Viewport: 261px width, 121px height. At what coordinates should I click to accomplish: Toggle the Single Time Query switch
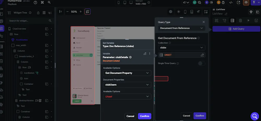(x=201, y=63)
